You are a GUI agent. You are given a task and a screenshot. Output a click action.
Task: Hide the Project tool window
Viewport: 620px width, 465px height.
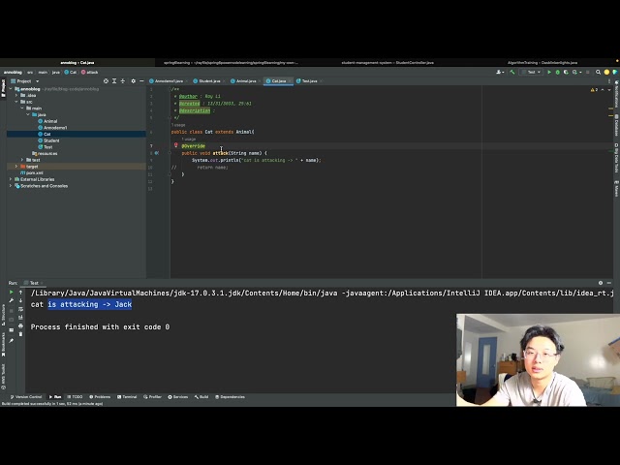[141, 81]
